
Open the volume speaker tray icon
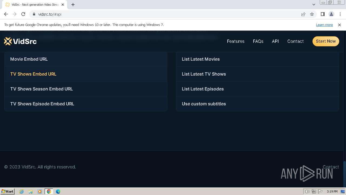pyautogui.click(x=307, y=191)
